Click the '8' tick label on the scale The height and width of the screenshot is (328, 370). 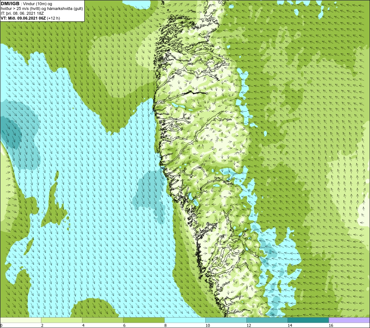tap(165, 325)
